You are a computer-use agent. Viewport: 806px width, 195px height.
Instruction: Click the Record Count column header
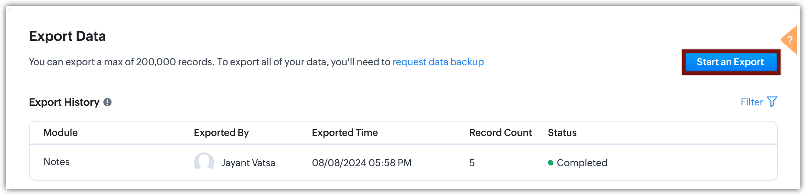tap(500, 133)
